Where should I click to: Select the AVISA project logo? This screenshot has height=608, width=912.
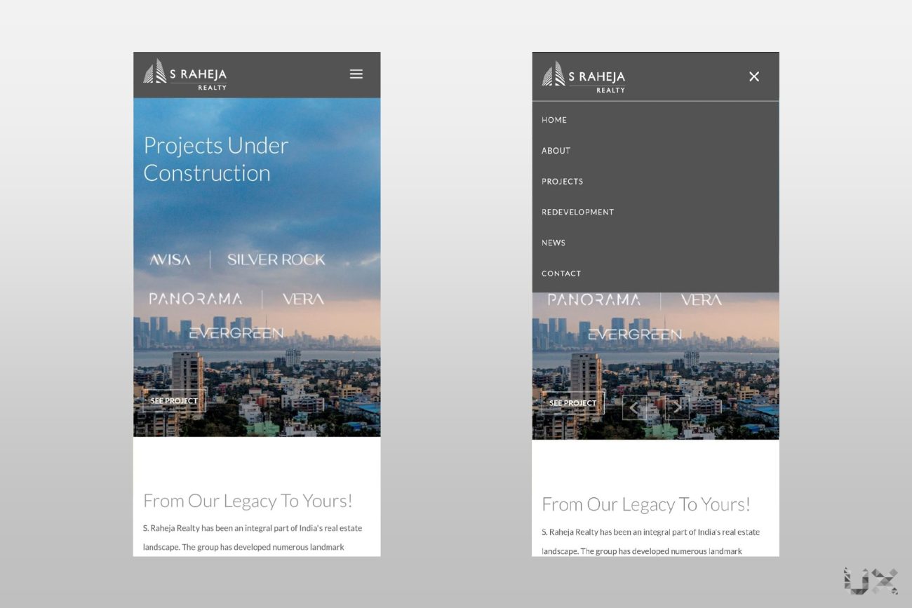tap(170, 260)
